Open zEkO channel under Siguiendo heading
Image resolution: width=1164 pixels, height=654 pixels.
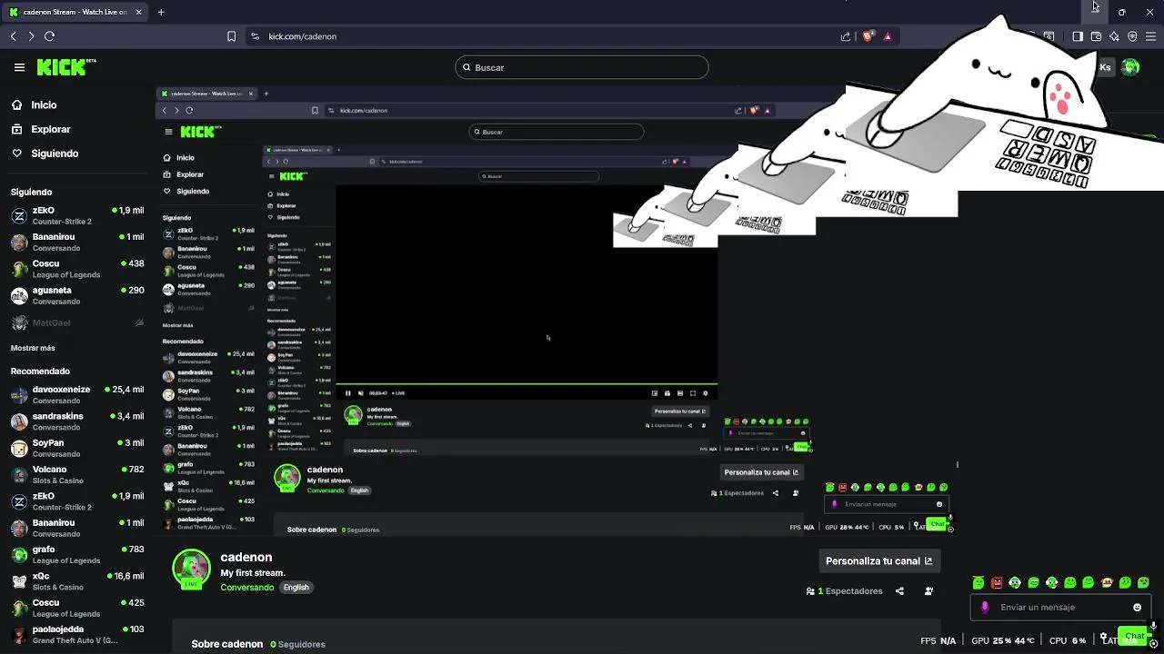[x=77, y=215]
